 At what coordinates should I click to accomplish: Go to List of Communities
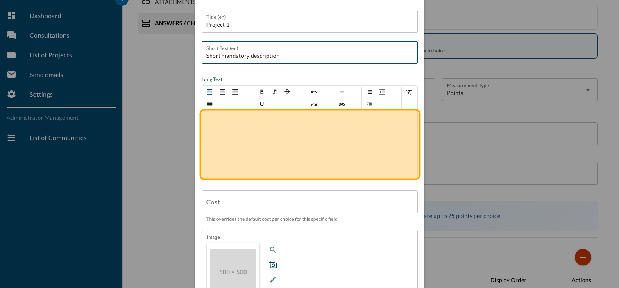point(58,138)
